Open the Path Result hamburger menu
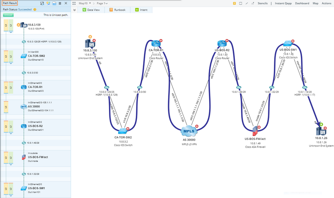Screen dimensions: 334x198 [60, 3]
